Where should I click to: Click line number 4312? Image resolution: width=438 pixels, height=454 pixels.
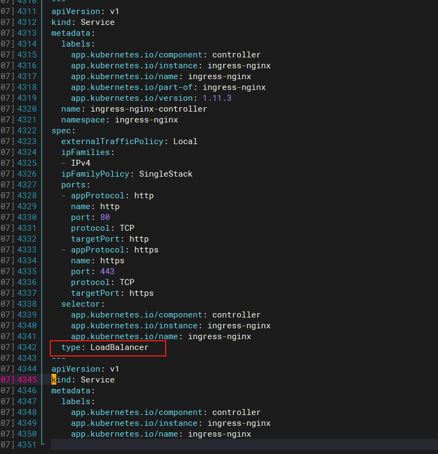point(27,22)
